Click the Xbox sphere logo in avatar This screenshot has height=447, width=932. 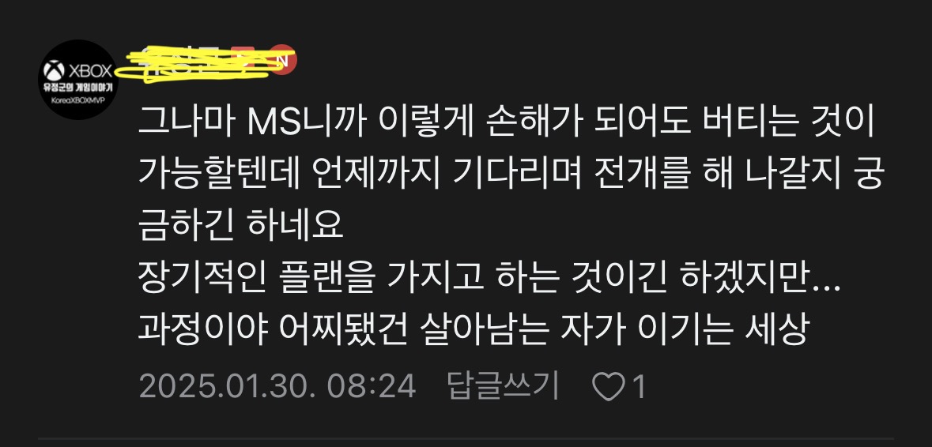pos(54,71)
